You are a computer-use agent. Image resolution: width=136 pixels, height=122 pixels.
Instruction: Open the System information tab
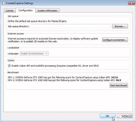(47, 11)
